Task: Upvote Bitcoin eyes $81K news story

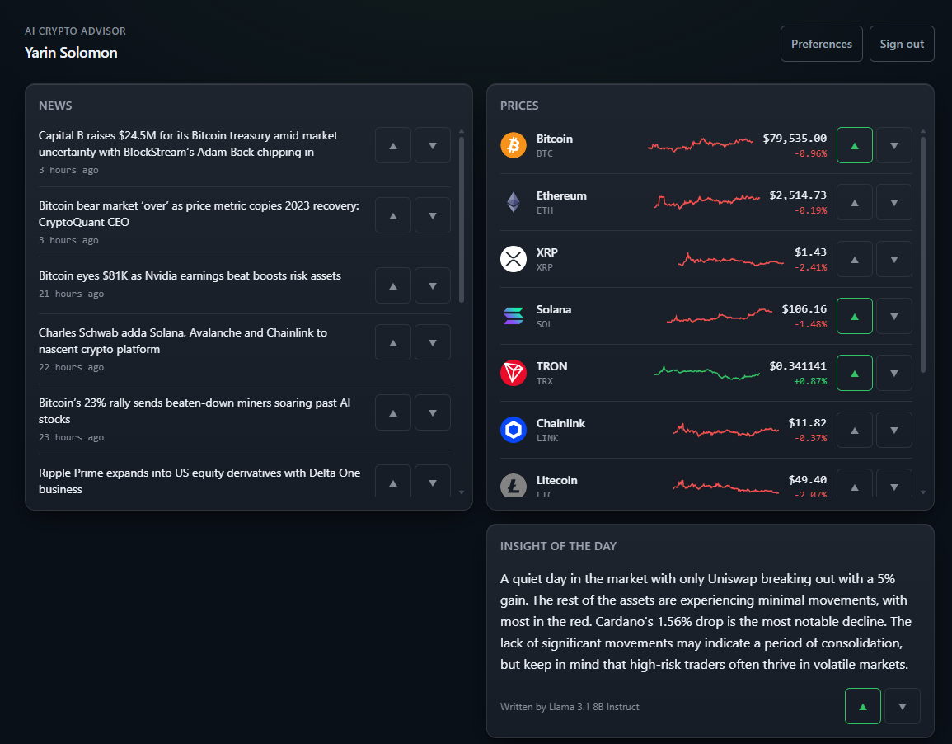Action: tap(393, 285)
